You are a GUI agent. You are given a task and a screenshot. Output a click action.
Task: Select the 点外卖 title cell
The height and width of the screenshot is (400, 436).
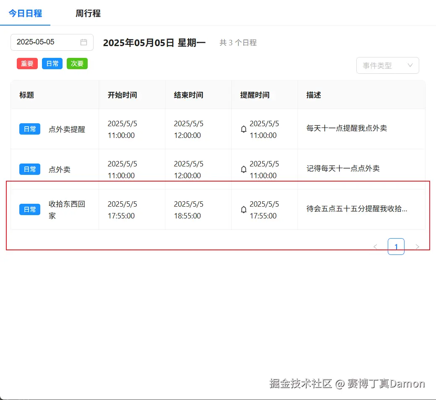[60, 169]
